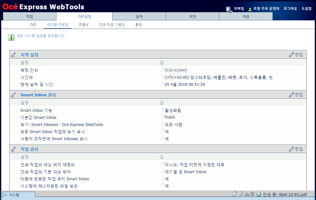Screen dimensions: 316x200
Task: Click the value 대기열 및 Smart Inbox
Action: [x=185, y=172]
